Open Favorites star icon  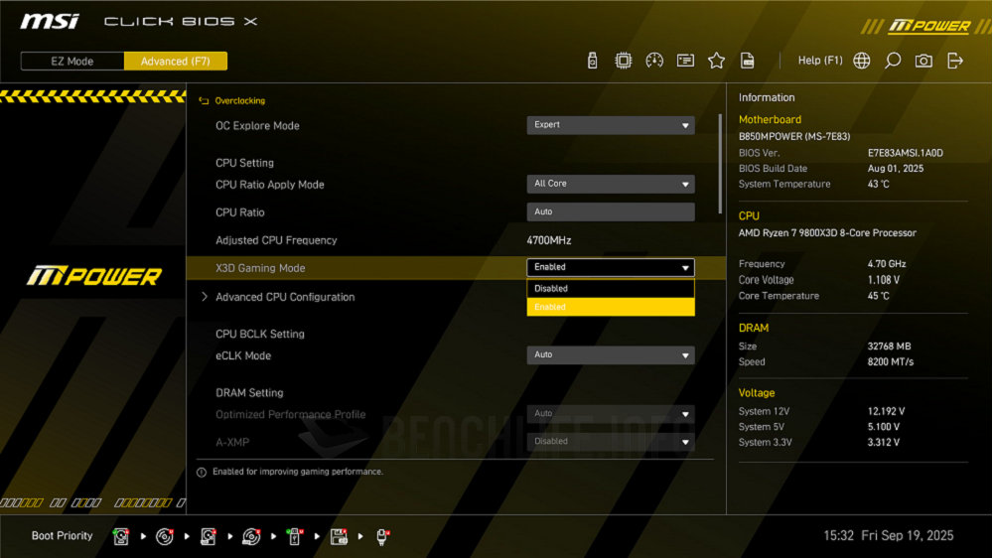[716, 61]
